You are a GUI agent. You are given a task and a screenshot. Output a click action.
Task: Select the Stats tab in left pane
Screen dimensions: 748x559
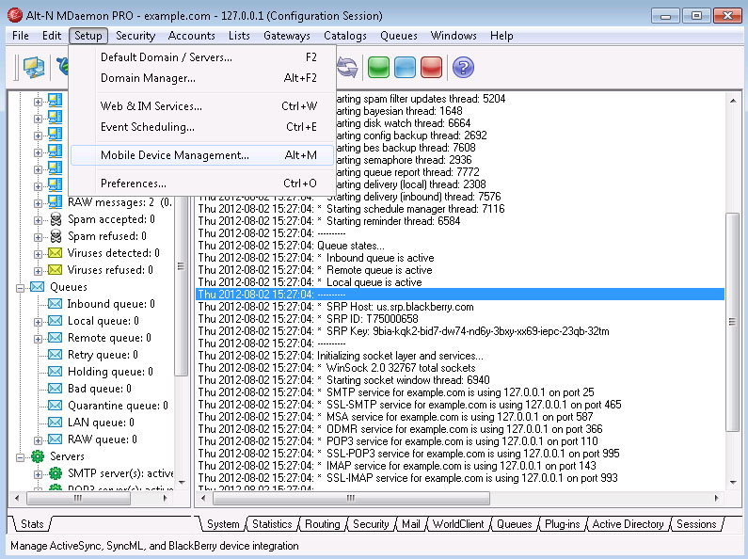coord(32,524)
